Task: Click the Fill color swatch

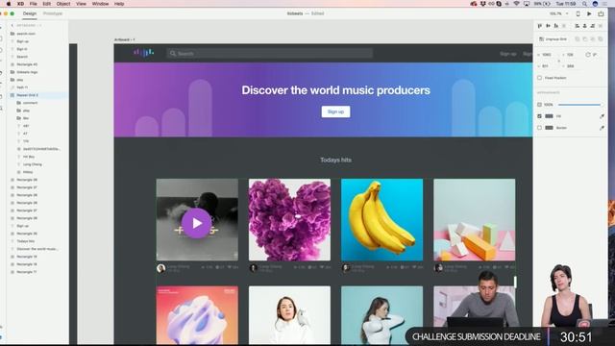Action: pos(549,116)
